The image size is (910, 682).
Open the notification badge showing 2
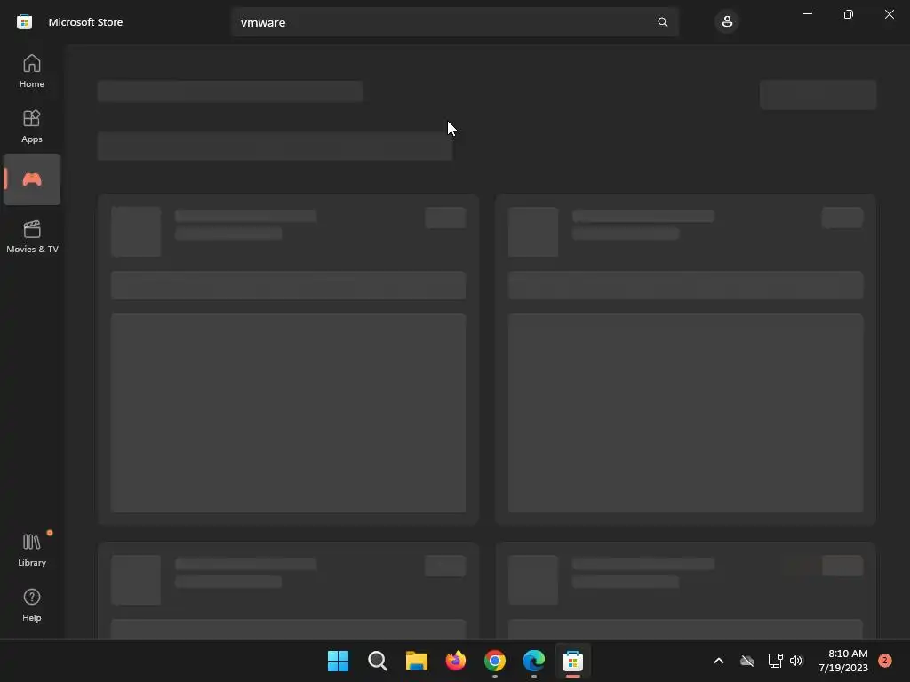[884, 660]
